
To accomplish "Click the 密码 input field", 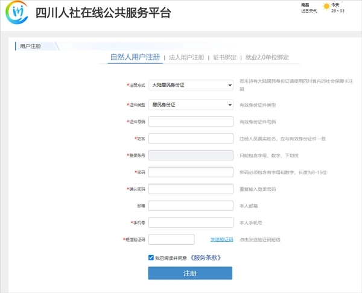I will [x=190, y=172].
